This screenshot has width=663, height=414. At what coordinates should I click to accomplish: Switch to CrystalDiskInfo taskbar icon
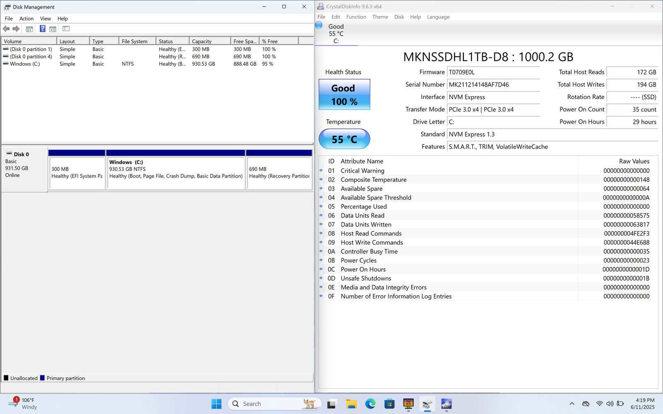click(x=446, y=404)
